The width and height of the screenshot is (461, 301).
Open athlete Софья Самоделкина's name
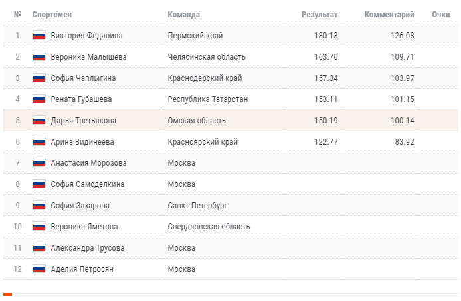pyautogui.click(x=87, y=184)
